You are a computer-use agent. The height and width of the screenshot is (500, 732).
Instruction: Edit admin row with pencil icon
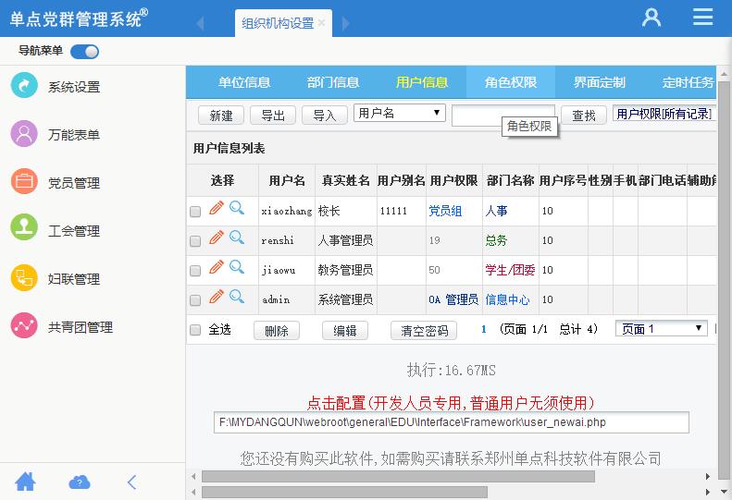click(x=217, y=296)
